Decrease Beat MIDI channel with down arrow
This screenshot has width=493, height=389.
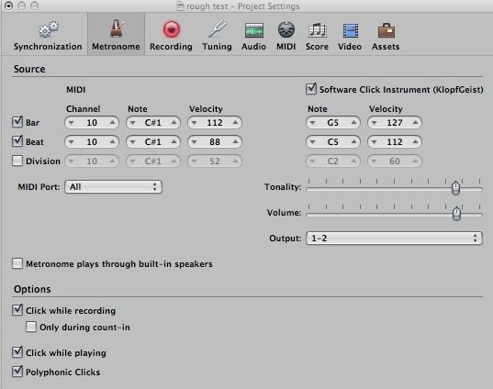(x=72, y=142)
